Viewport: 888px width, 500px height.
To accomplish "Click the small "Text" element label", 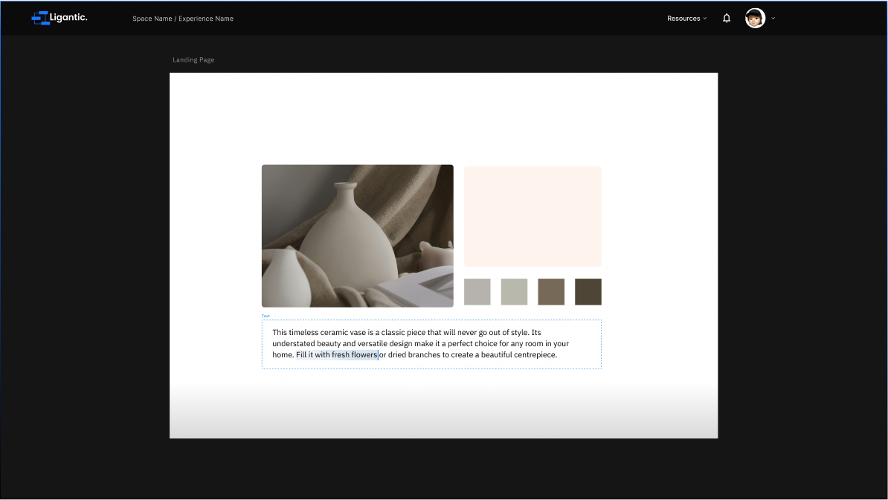I will tap(266, 316).
